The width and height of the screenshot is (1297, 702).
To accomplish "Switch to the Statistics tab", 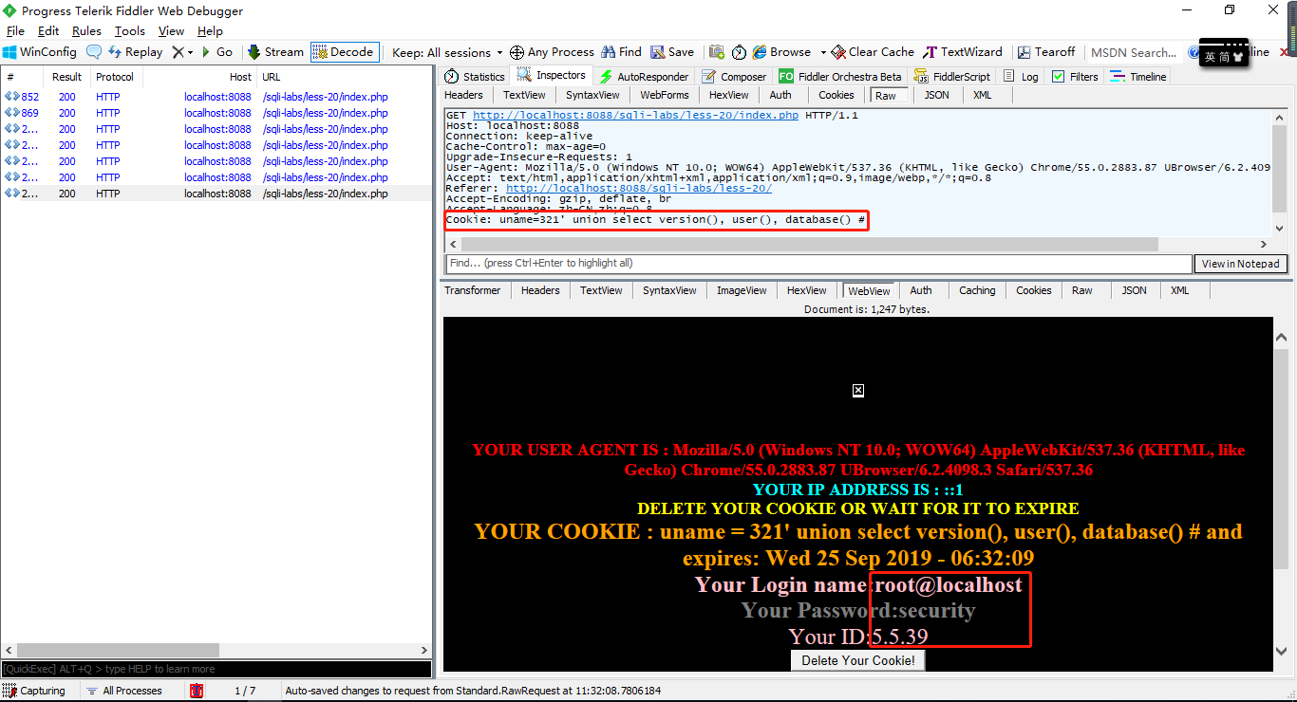I will click(475, 76).
